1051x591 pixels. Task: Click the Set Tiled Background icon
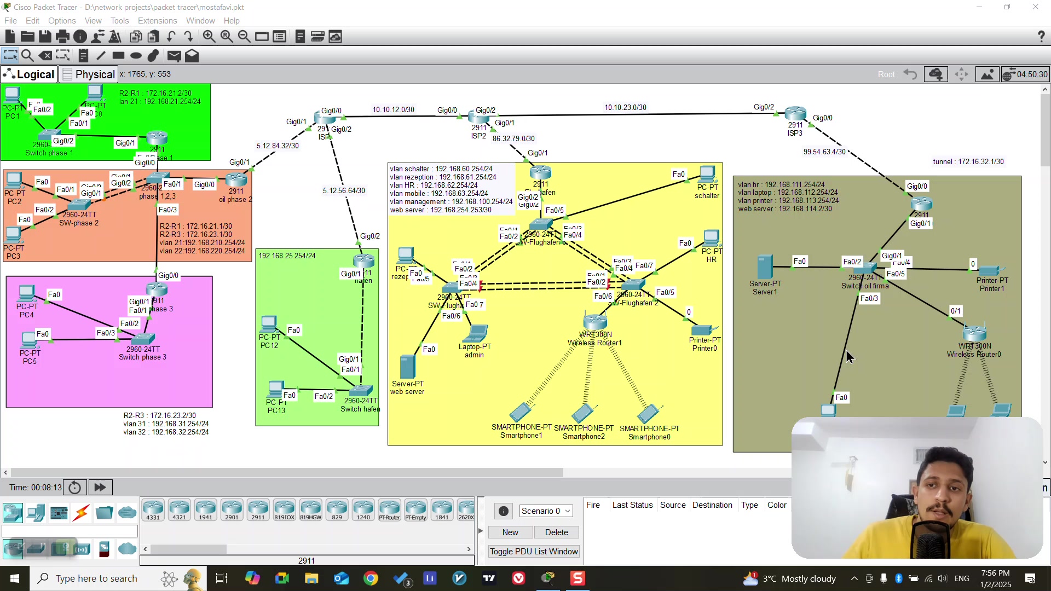[x=987, y=74]
